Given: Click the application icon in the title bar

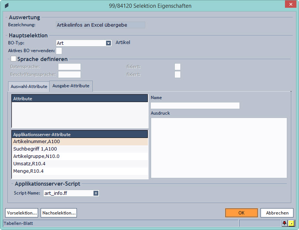Looking at the screenshot, I should [x=7, y=6].
